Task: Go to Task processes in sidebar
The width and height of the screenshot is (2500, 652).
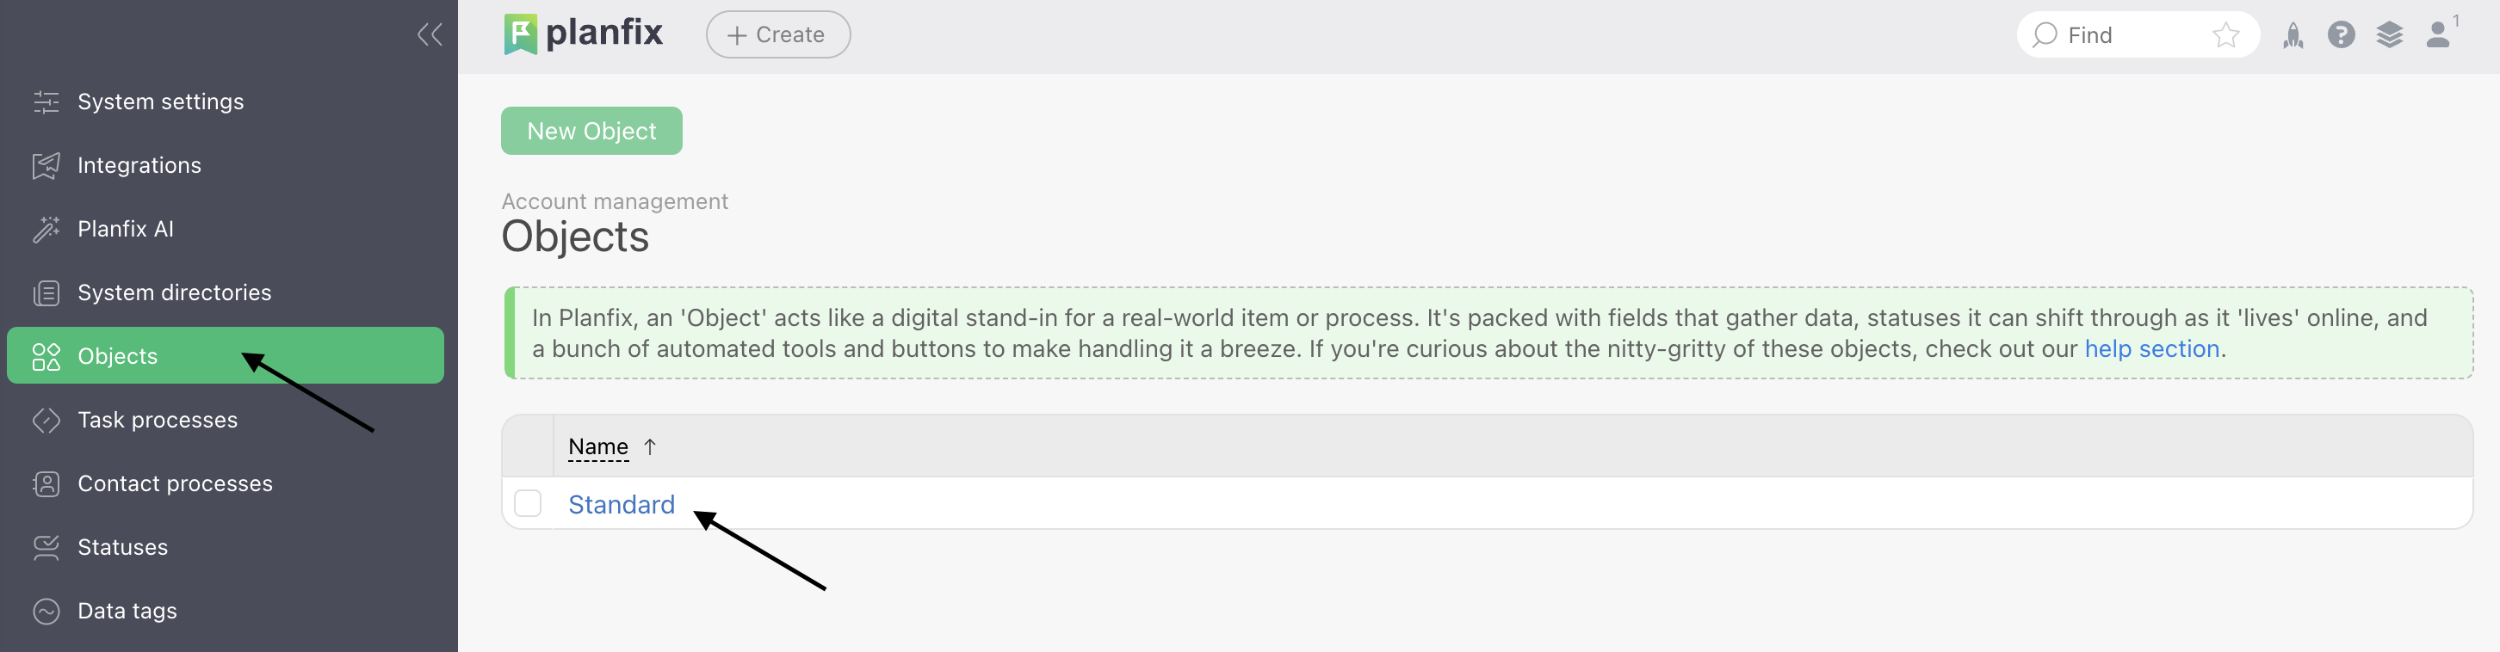Action: 158,420
